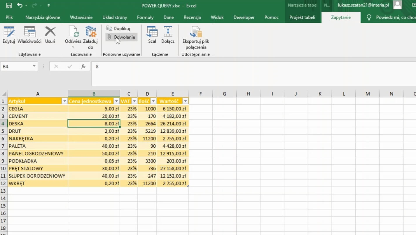416x235 pixels.
Task: Click the Odwołanie button
Action: (121, 37)
